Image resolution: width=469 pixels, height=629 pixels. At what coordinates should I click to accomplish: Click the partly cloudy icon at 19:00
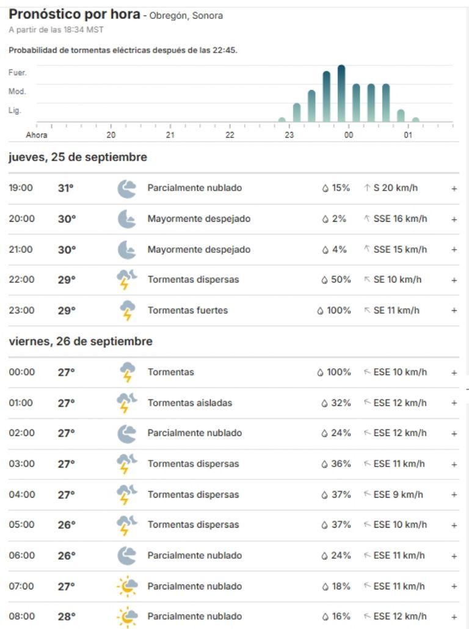(x=126, y=187)
